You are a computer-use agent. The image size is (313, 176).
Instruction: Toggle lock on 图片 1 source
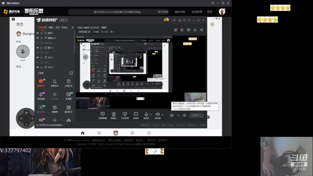(x=41, y=48)
